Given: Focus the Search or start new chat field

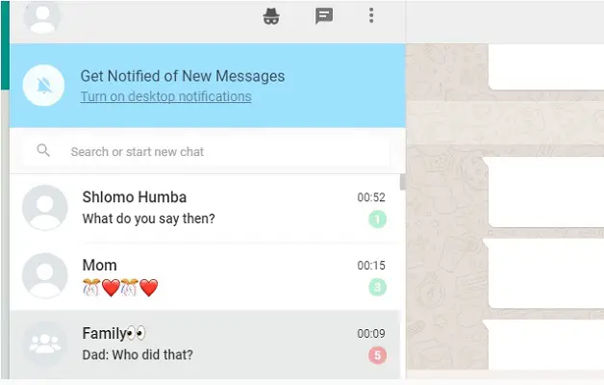Looking at the screenshot, I should pyautogui.click(x=207, y=151).
